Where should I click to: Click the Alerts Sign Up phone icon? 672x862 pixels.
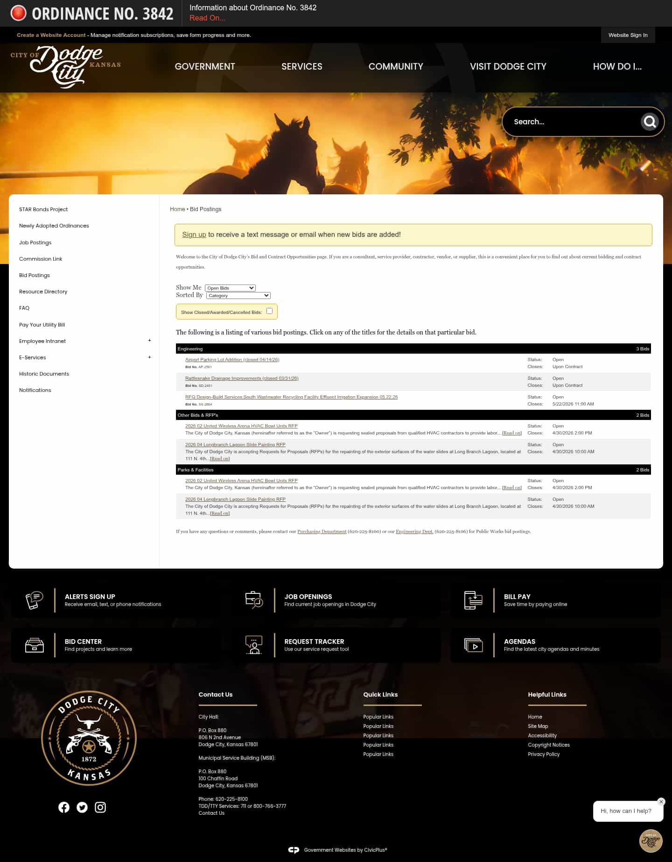(35, 600)
